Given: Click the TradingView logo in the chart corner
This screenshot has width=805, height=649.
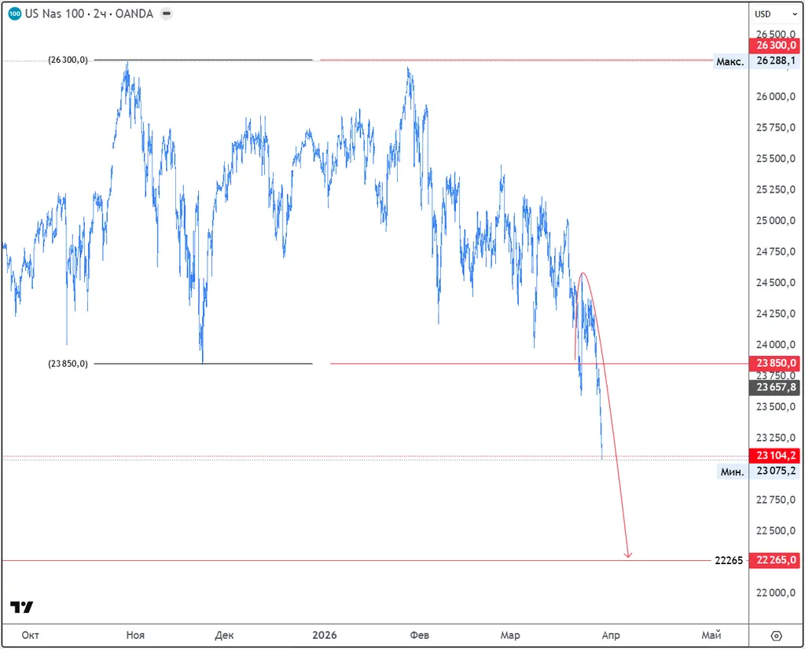Looking at the screenshot, I should (22, 607).
